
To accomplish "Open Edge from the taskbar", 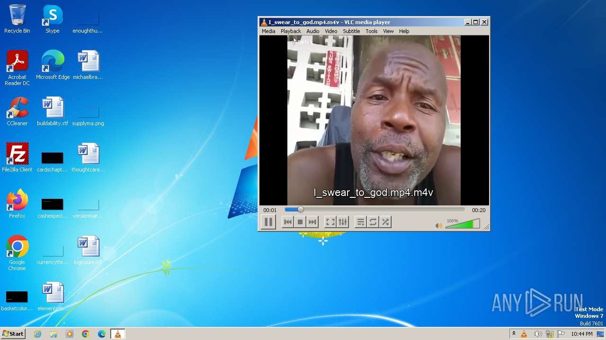I will pos(102,334).
